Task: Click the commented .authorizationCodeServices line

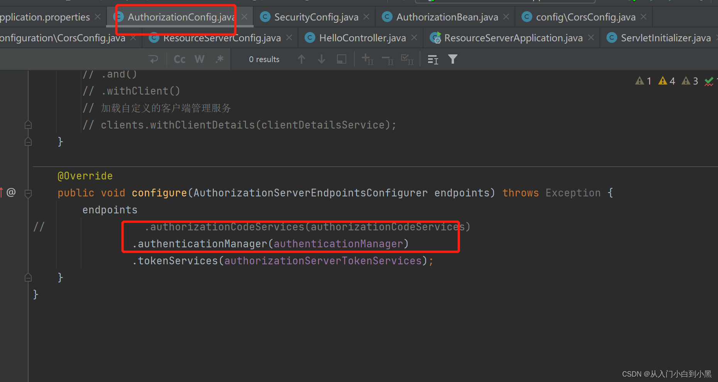Action: (x=307, y=227)
